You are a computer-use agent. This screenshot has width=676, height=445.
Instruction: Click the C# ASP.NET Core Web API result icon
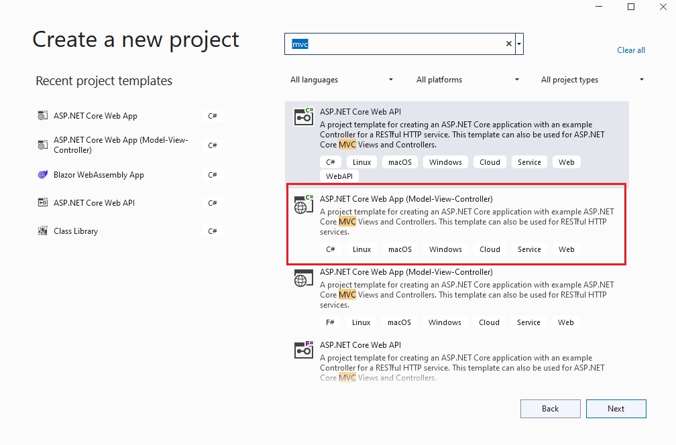click(304, 117)
